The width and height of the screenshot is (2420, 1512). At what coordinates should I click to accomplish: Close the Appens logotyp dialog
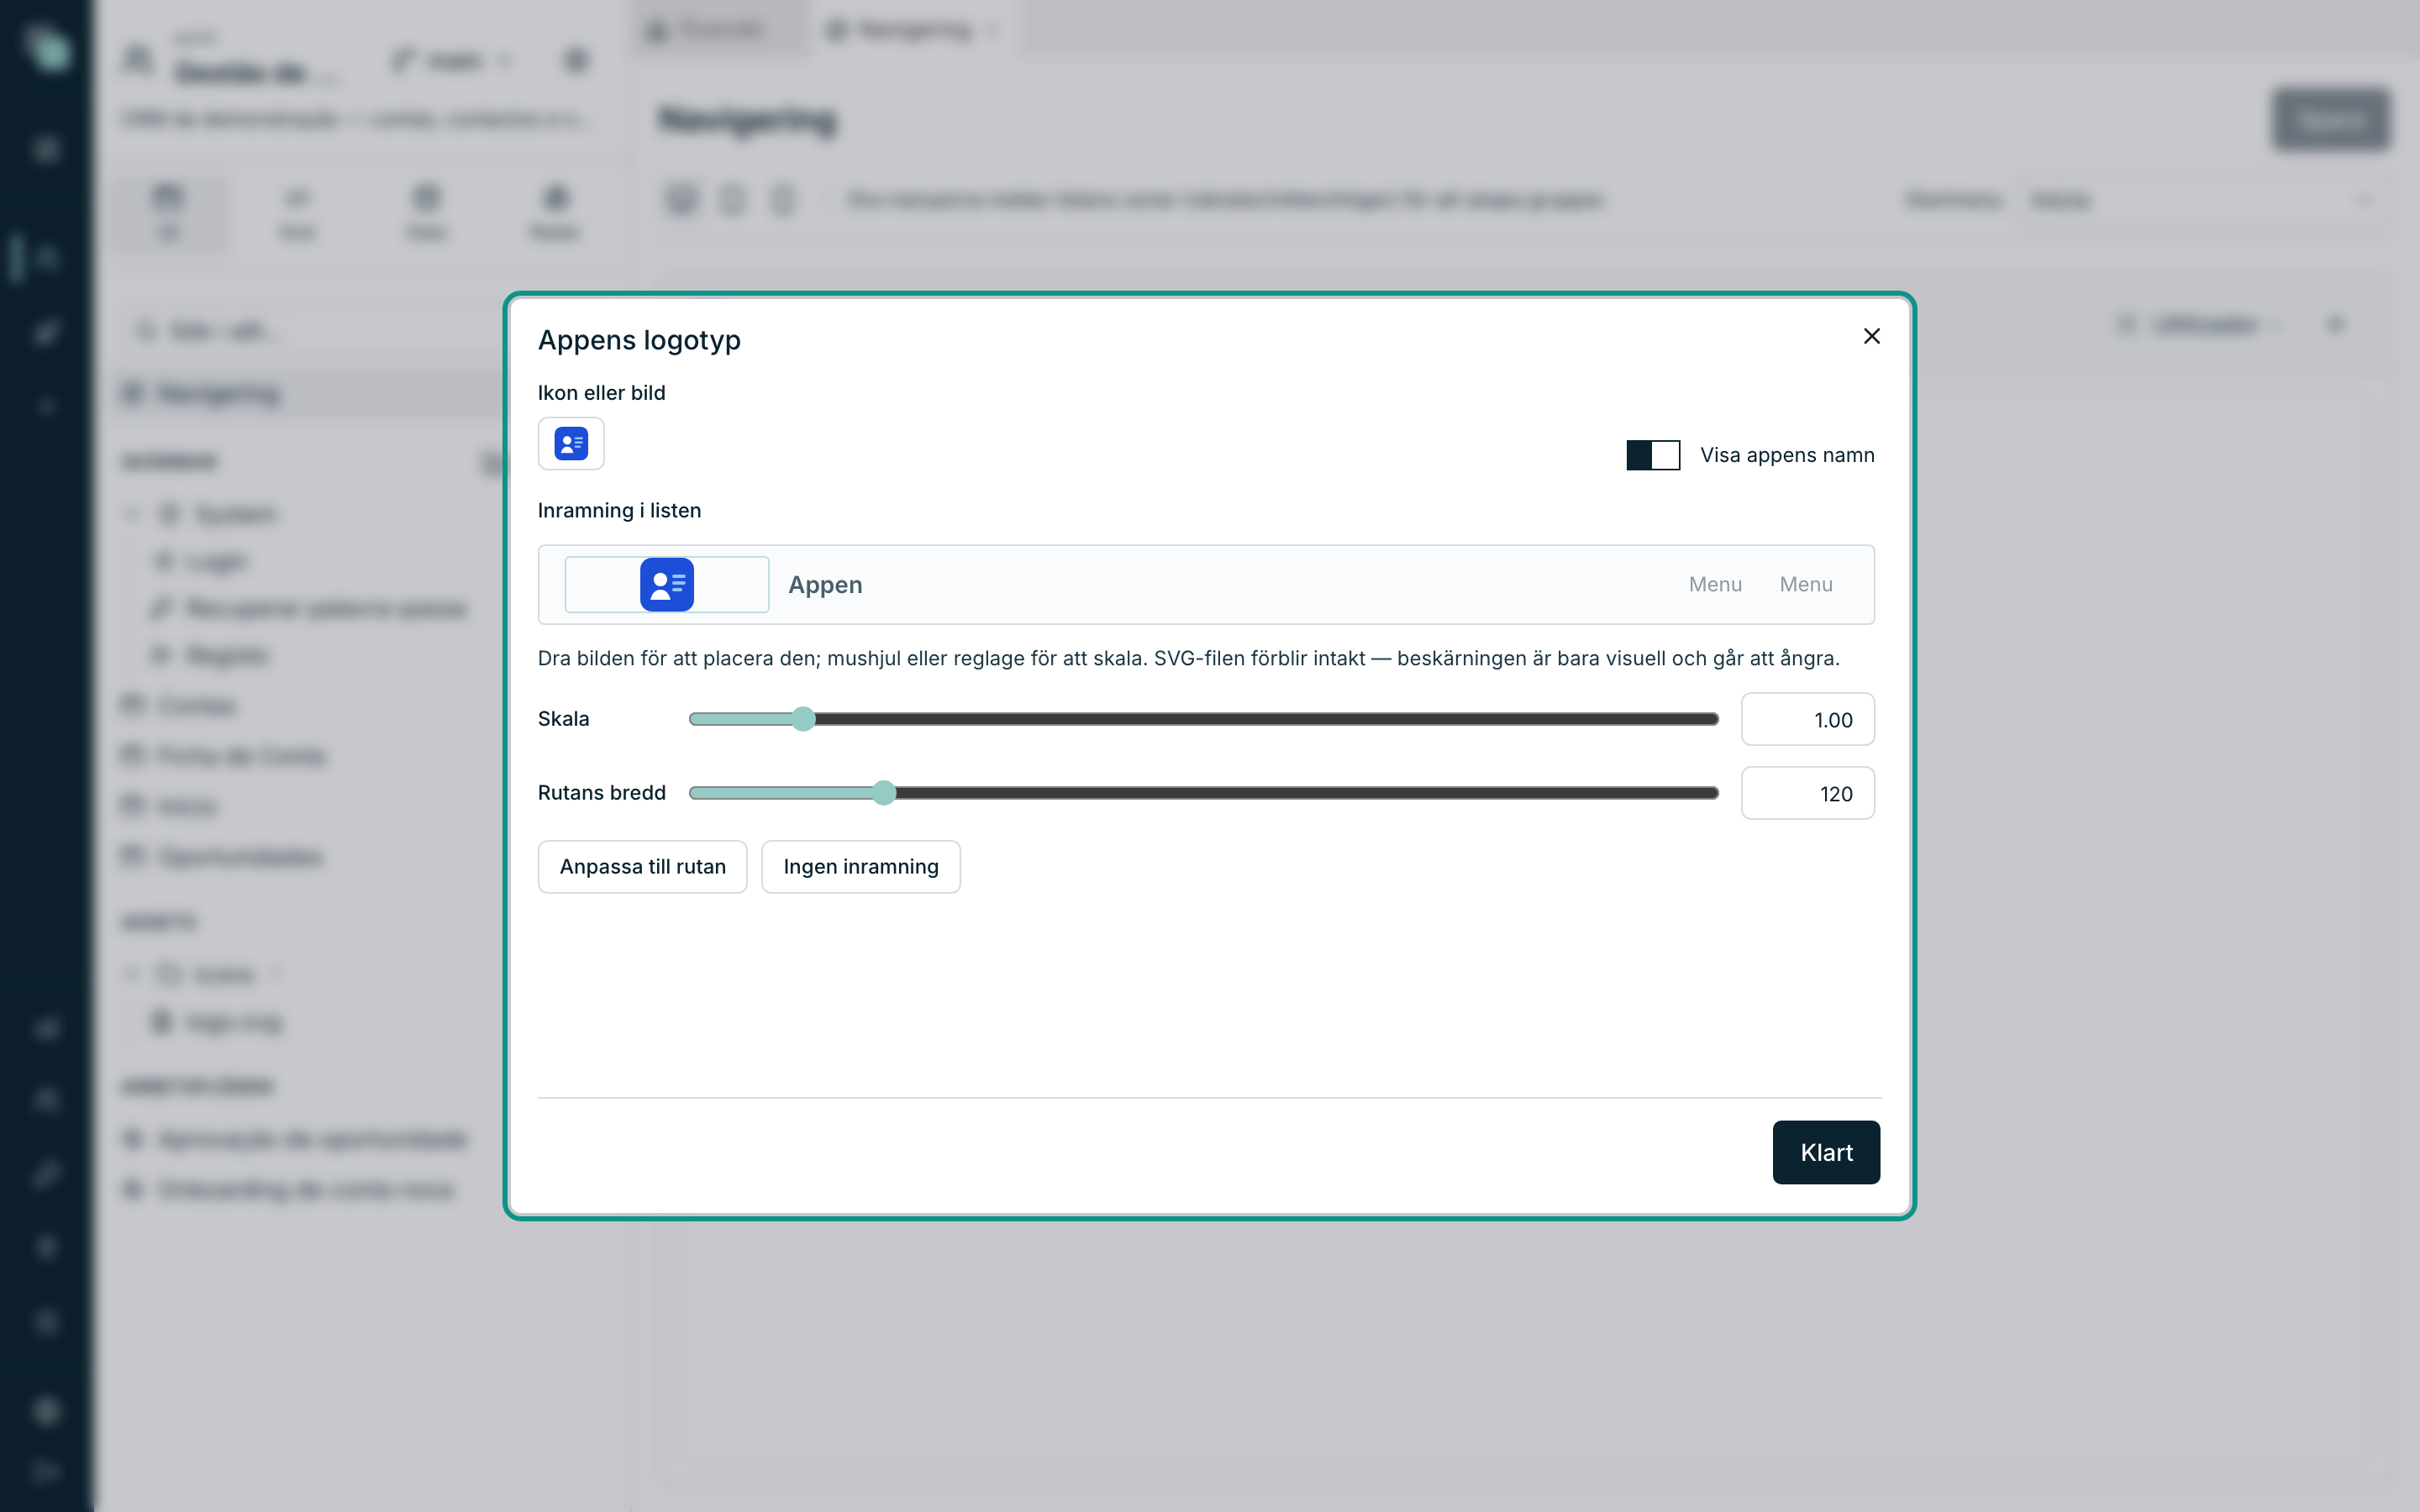point(1871,336)
